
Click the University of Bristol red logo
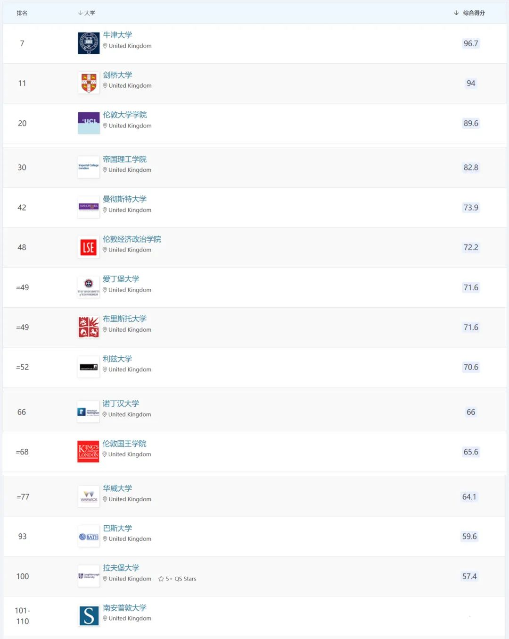89,327
